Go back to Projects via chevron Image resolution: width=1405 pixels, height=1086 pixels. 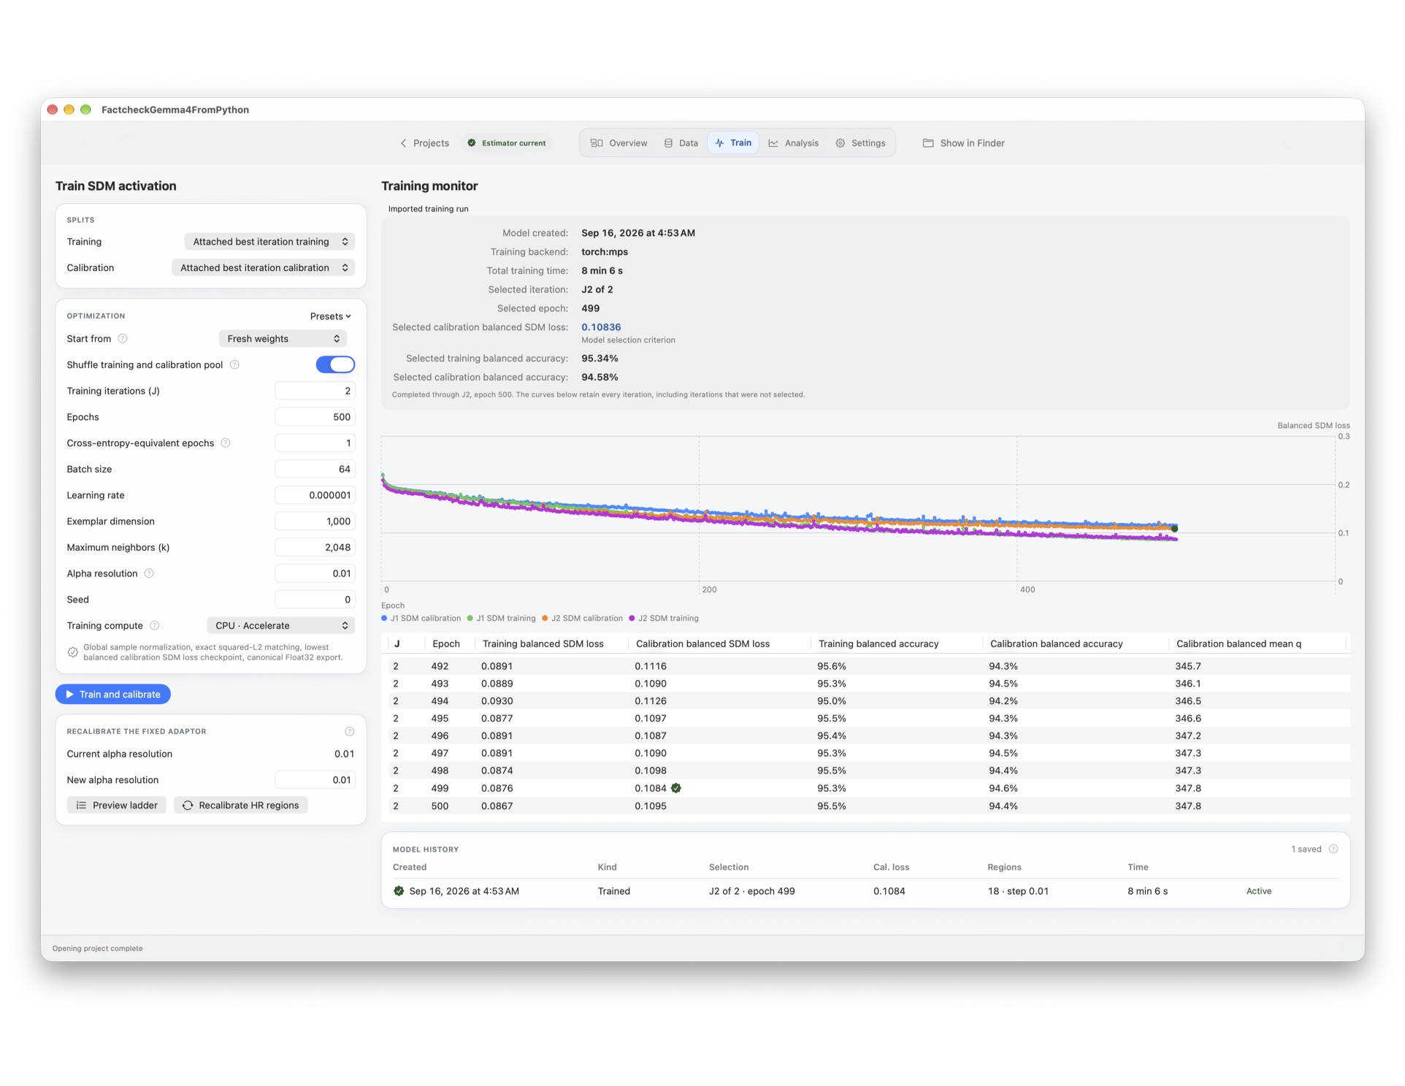click(x=425, y=143)
